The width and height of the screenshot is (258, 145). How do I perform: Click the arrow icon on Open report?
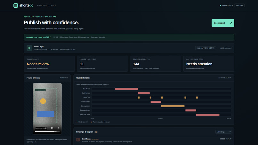tap(231, 23)
